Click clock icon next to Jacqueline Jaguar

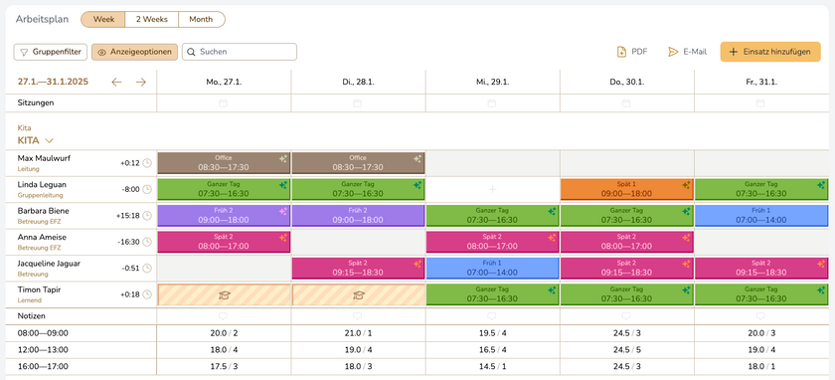147,268
